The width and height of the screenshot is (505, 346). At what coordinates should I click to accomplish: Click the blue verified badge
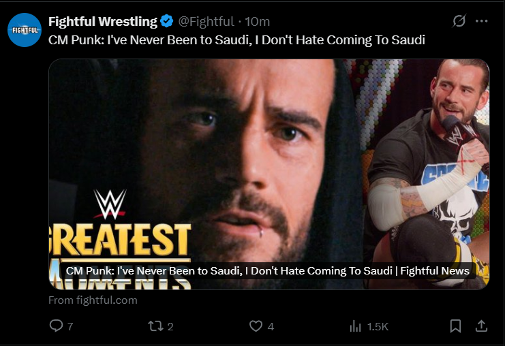(167, 22)
